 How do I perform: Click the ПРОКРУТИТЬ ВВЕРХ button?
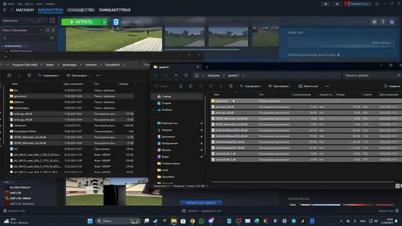pyautogui.click(x=201, y=203)
